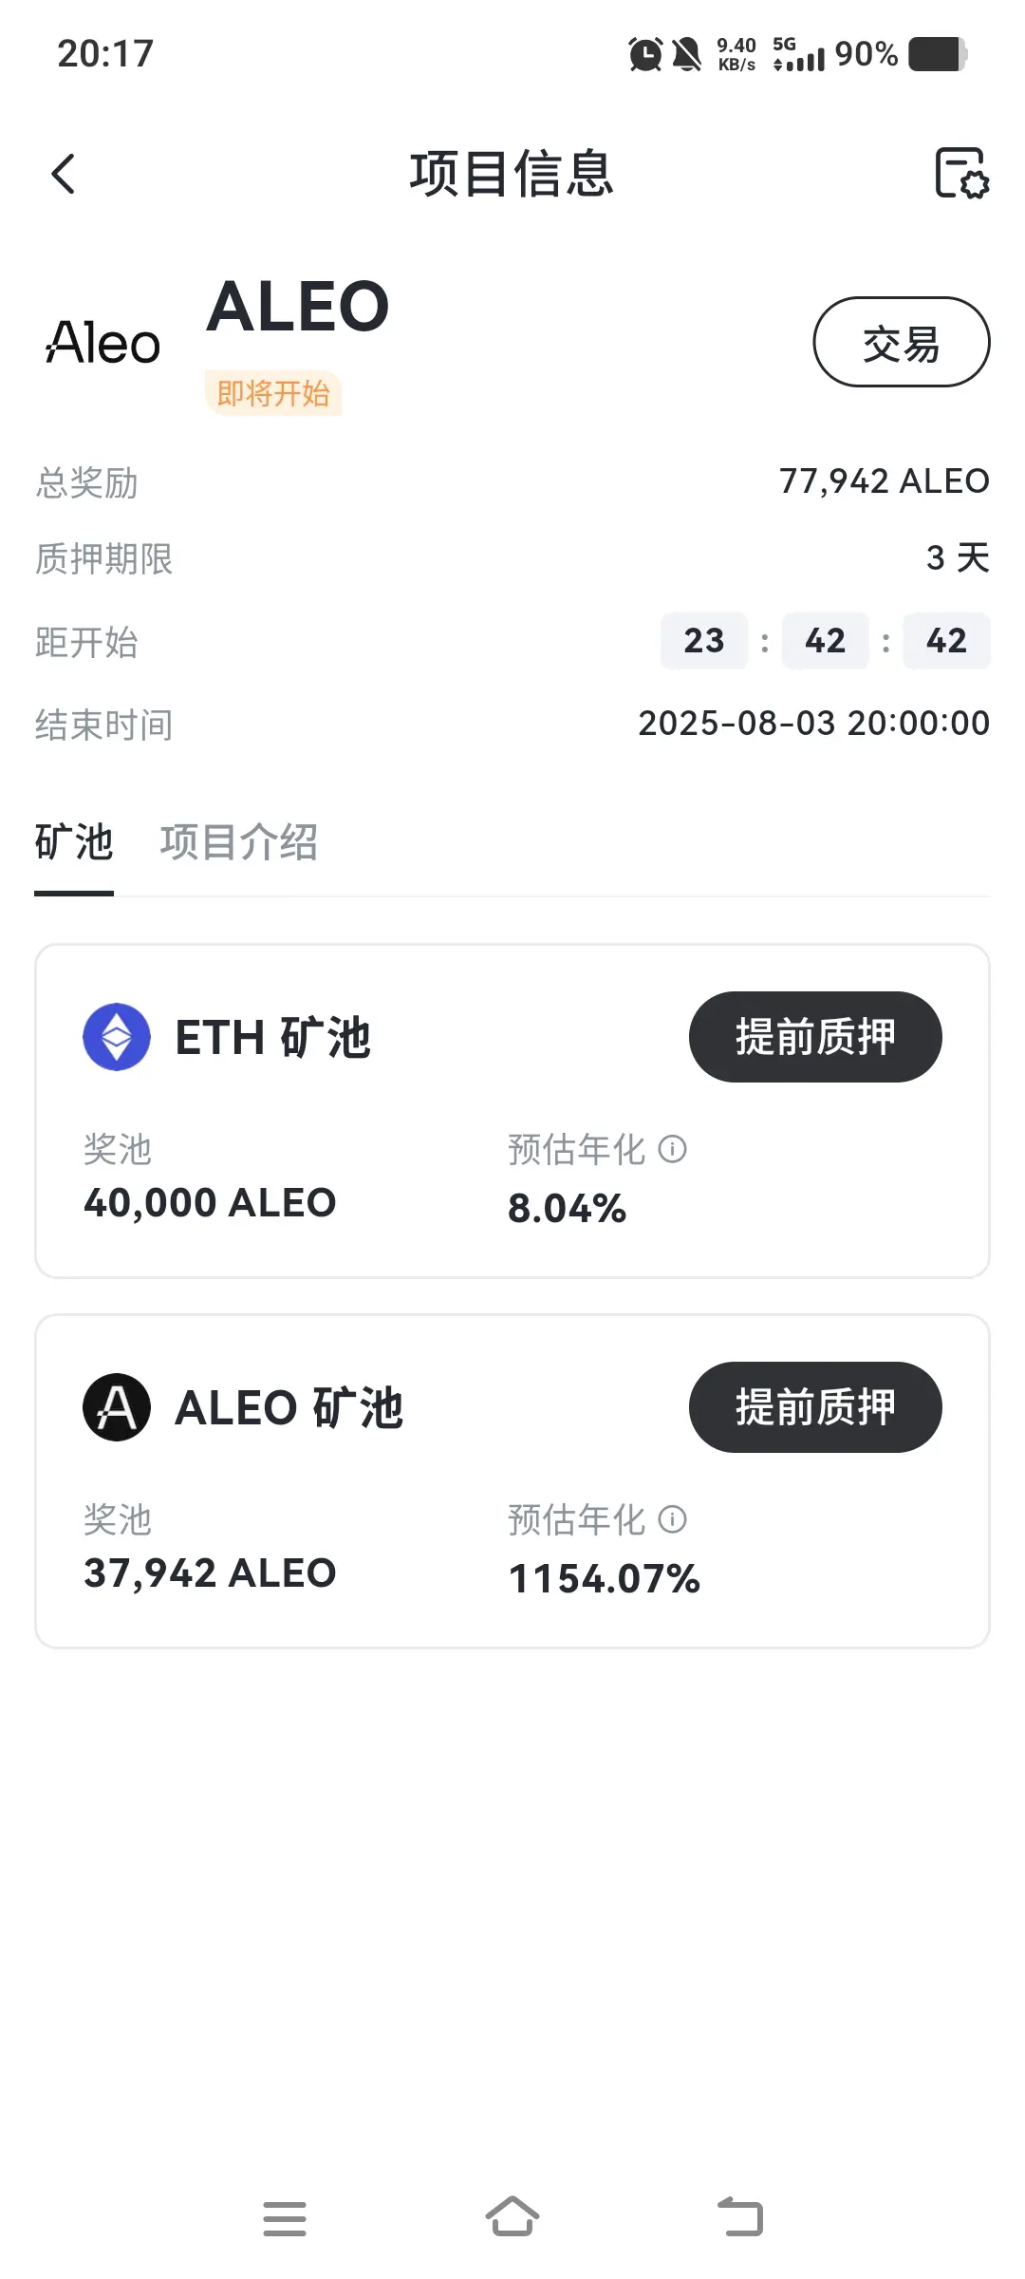Open the Android recent apps menu icon
This screenshot has width=1025, height=2279.
tap(285, 2218)
